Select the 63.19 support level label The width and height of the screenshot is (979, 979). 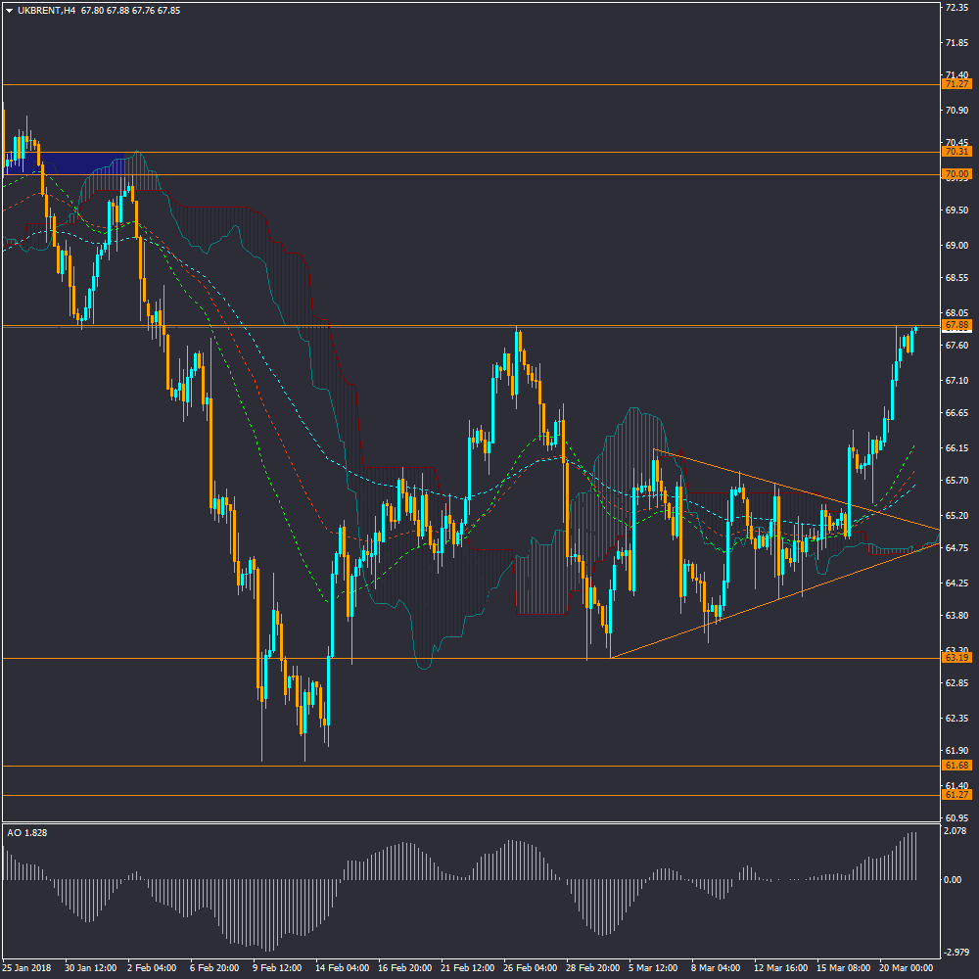point(956,658)
